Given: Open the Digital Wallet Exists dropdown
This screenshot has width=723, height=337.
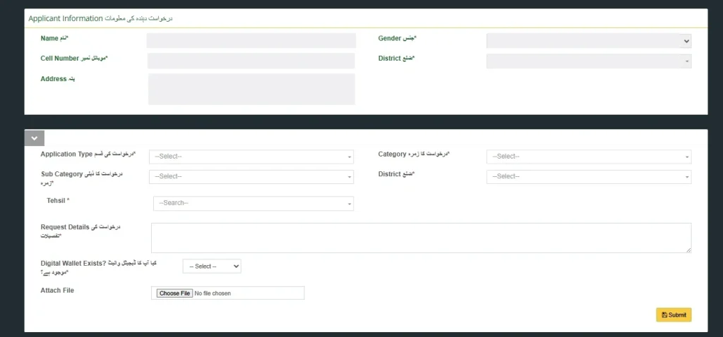Looking at the screenshot, I should [x=212, y=266].
